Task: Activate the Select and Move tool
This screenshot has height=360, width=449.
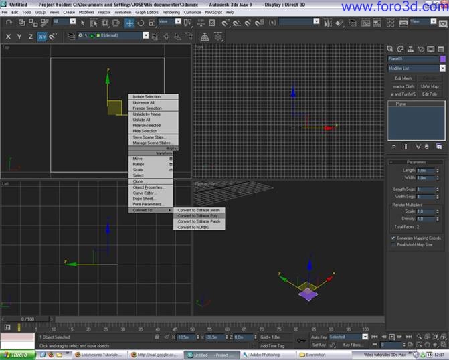Action: point(129,23)
